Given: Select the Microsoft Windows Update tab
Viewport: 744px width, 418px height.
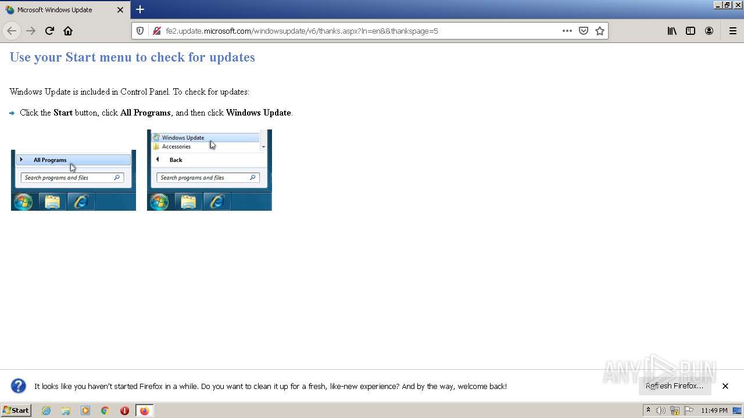Looking at the screenshot, I should (64, 10).
